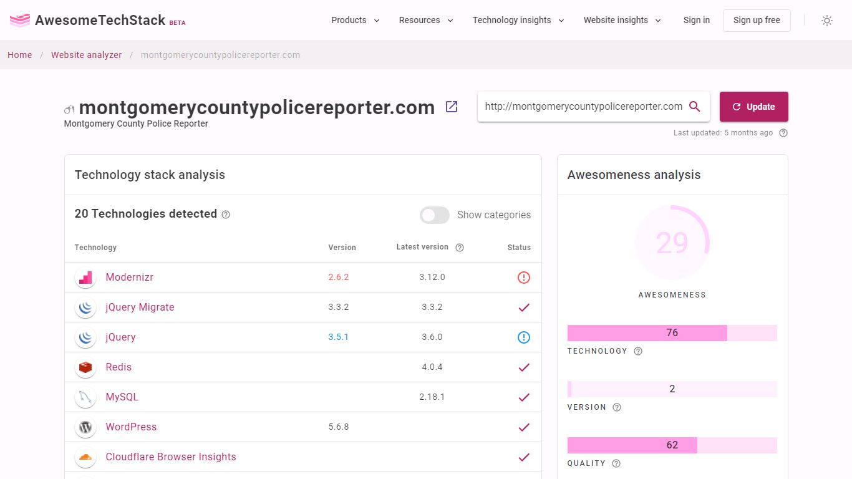Click the Cloudflare Browser Insights checkmark status
Viewport: 852px width, 479px height.
[524, 457]
